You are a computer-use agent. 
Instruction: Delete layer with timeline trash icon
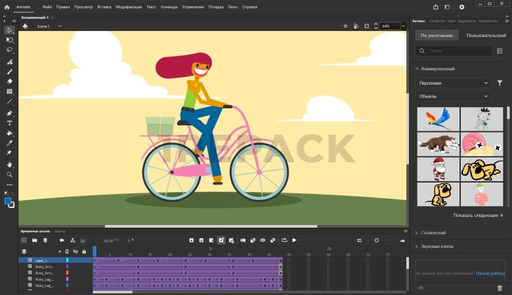pyautogui.click(x=45, y=240)
